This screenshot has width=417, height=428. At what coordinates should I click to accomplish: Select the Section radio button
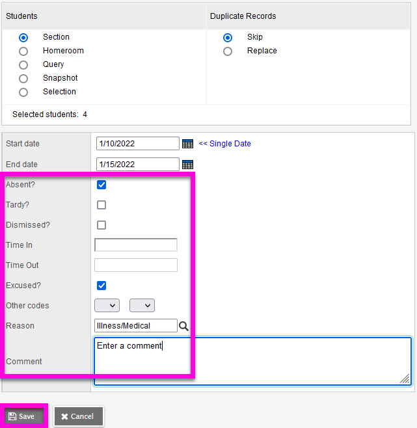click(x=23, y=38)
